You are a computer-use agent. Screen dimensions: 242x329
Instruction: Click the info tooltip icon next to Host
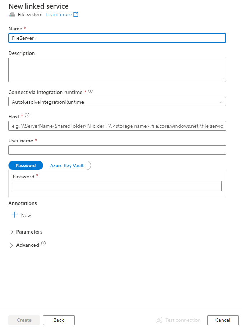click(x=26, y=116)
